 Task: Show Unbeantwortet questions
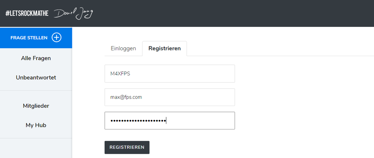(36, 78)
